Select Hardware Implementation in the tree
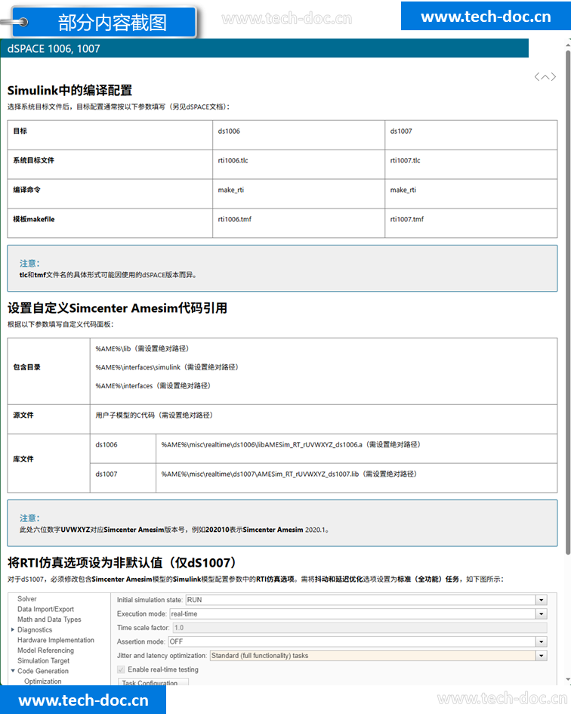This screenshot has height=714, width=571. point(56,640)
